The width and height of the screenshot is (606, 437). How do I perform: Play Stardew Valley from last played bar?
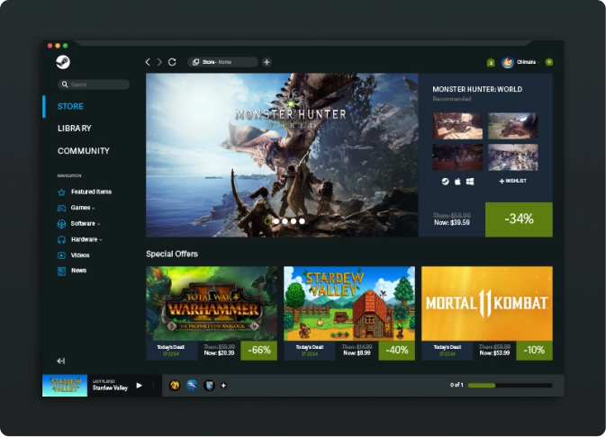140,385
